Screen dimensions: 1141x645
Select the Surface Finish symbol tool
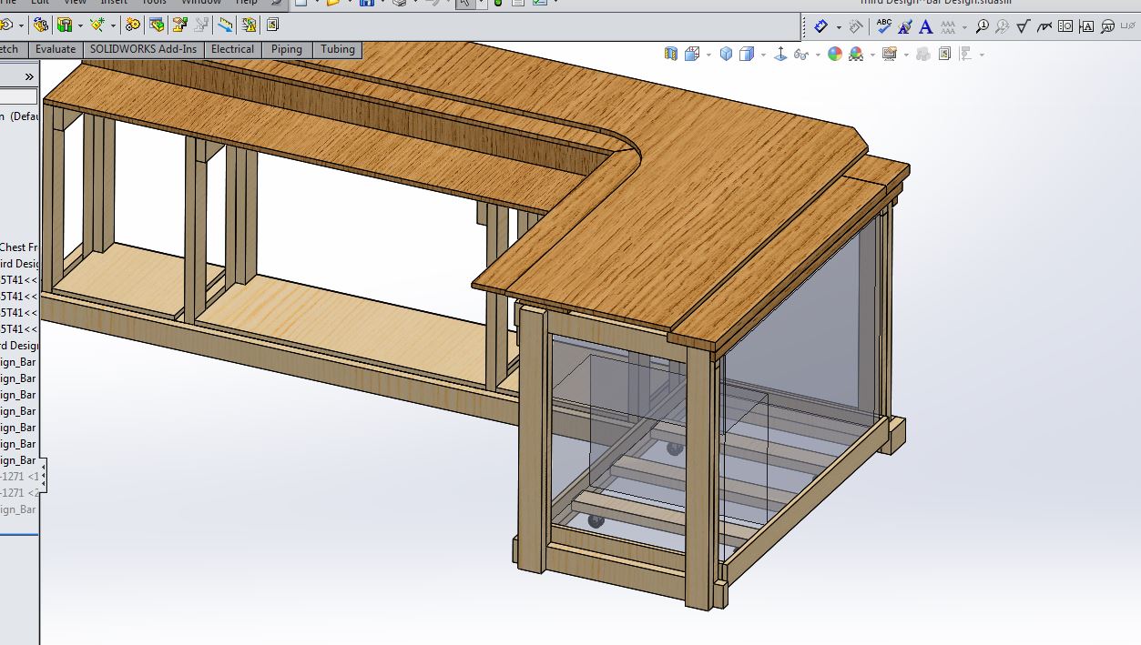[1023, 27]
